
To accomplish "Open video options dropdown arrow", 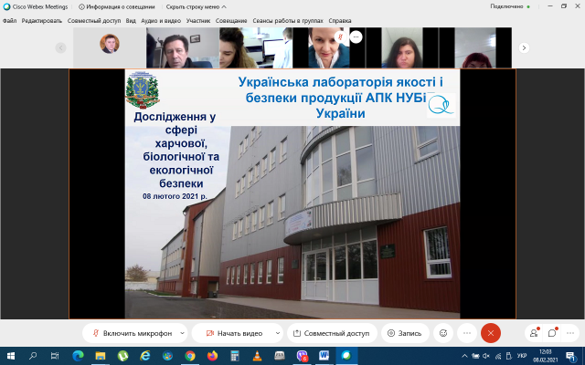I will [x=278, y=333].
